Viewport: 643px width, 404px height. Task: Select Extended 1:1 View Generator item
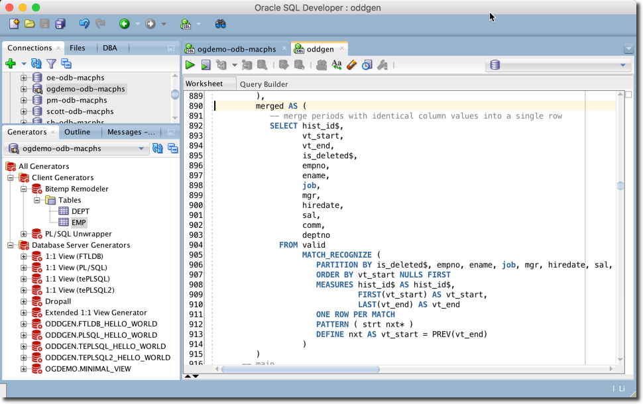coord(95,313)
